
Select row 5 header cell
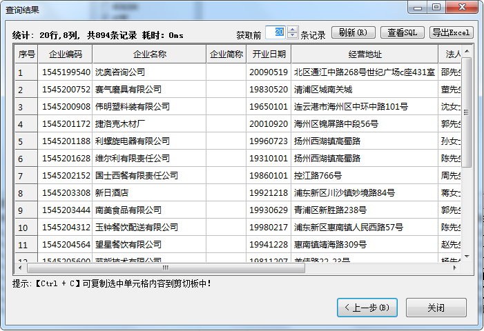26,141
